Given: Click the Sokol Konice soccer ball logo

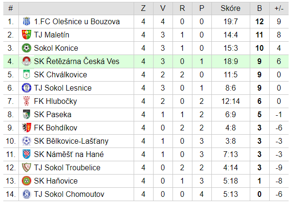Looking at the screenshot, I should point(27,48).
